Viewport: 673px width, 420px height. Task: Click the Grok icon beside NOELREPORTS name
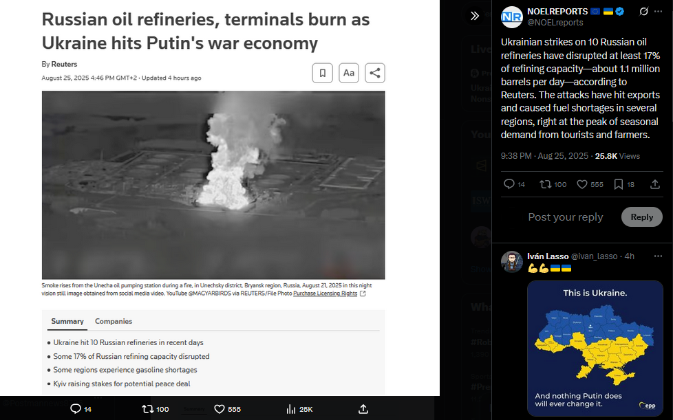643,12
